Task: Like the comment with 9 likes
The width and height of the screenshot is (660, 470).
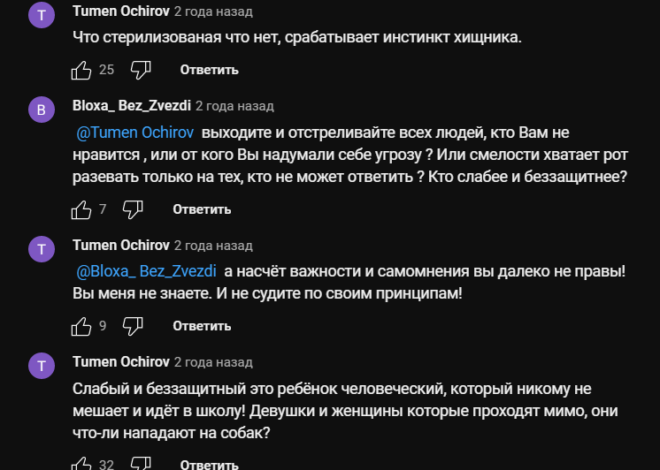Action: (81, 326)
